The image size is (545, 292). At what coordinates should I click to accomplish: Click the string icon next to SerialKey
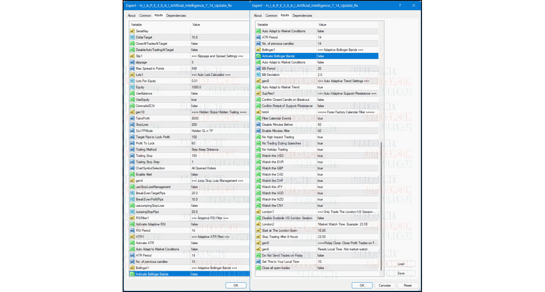click(132, 31)
